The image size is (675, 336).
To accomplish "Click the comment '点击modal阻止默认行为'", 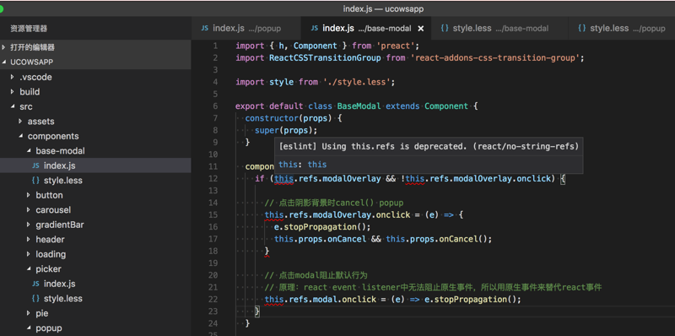I will coord(316,275).
